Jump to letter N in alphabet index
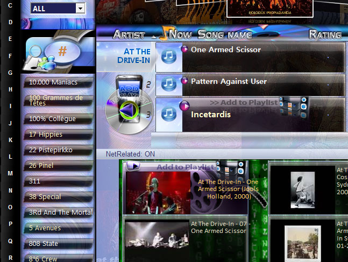Image resolution: width=348 pixels, height=262 pixels. (x=10, y=190)
